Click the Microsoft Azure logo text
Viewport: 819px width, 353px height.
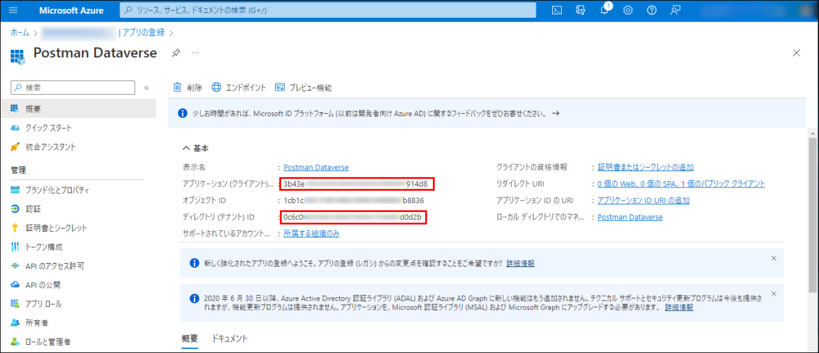[x=70, y=10]
